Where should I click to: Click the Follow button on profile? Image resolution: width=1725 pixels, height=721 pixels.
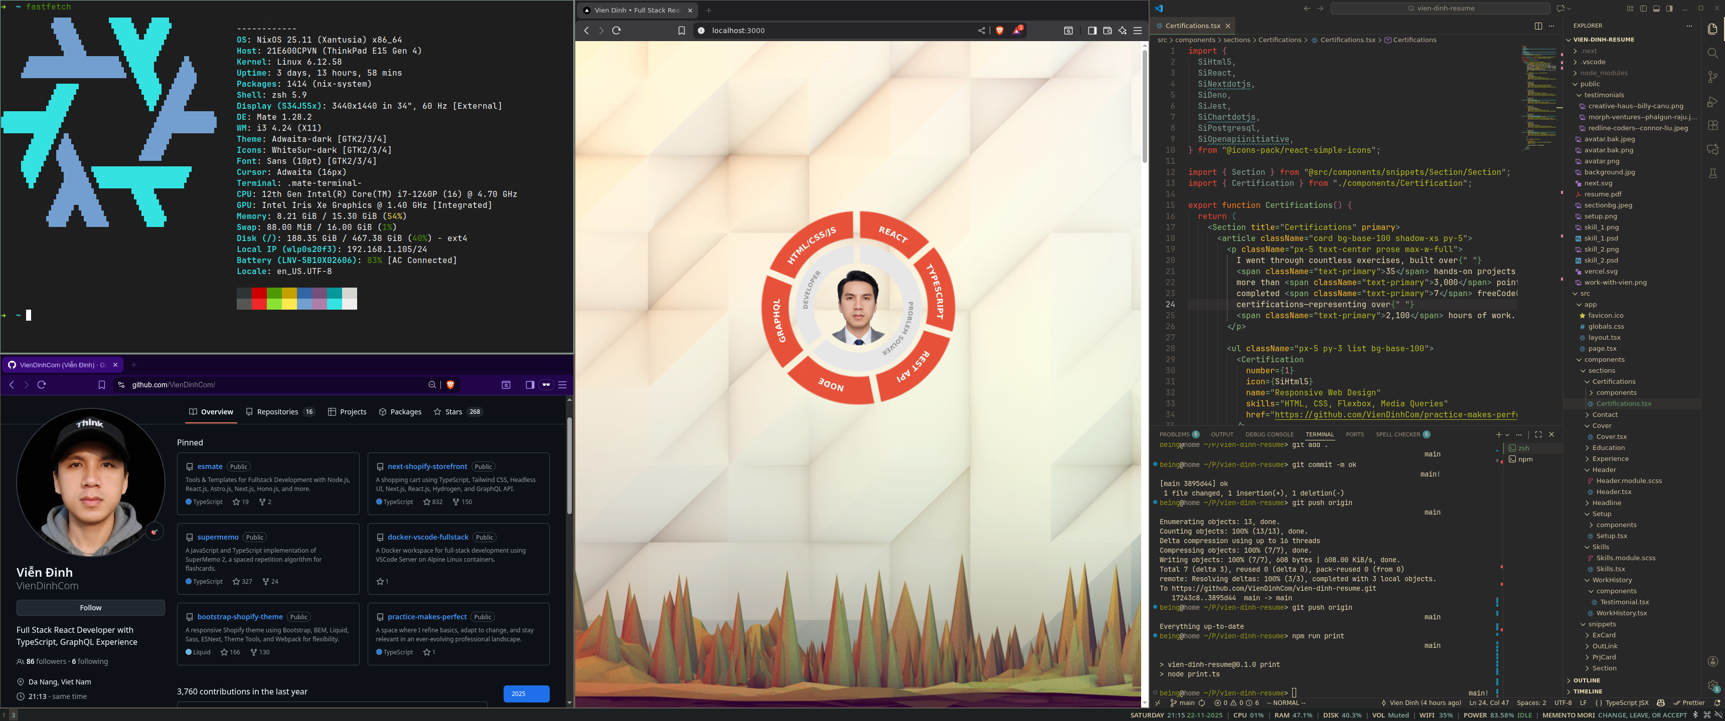[x=90, y=607]
